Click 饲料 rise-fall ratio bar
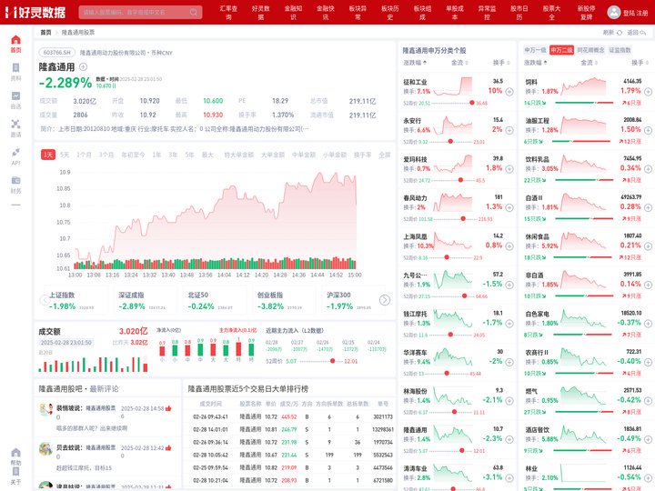Image resolution: width=655 pixels, height=491 pixels. coord(583,103)
